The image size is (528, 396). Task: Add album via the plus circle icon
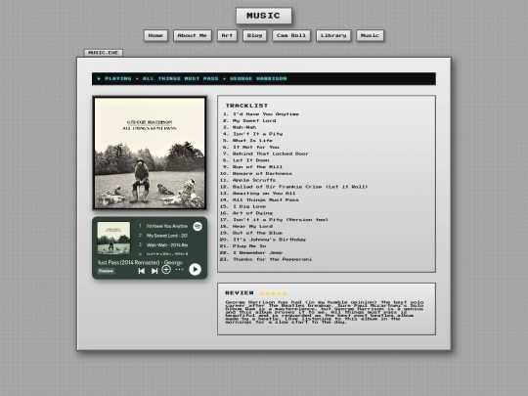(166, 270)
